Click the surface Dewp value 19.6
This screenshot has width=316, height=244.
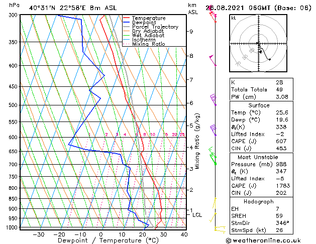point(282,119)
